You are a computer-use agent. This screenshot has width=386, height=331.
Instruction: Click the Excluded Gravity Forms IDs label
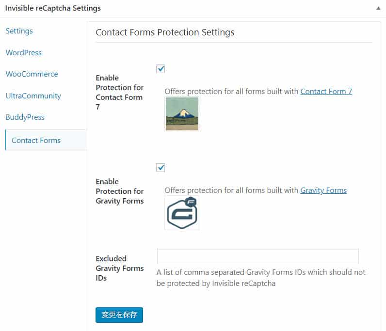point(120,268)
